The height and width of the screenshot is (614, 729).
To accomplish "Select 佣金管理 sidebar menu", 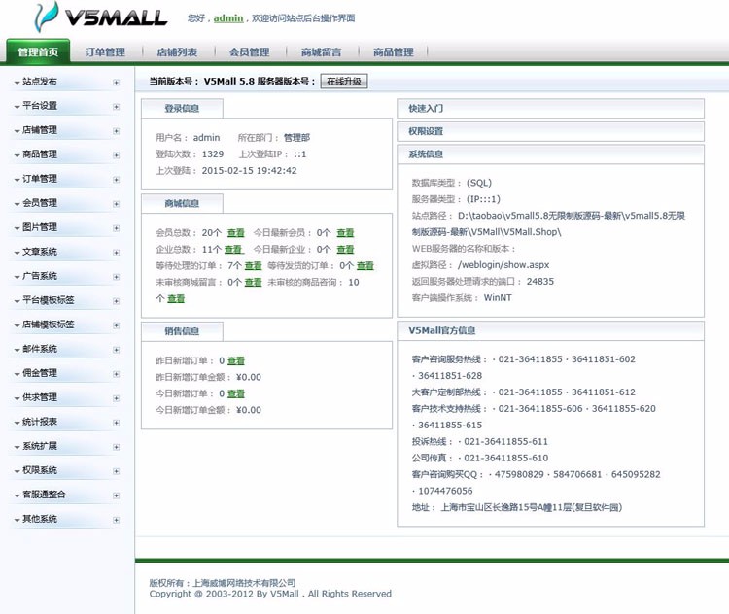I will [x=40, y=373].
